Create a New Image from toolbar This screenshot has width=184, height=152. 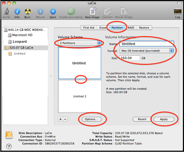click(93, 11)
